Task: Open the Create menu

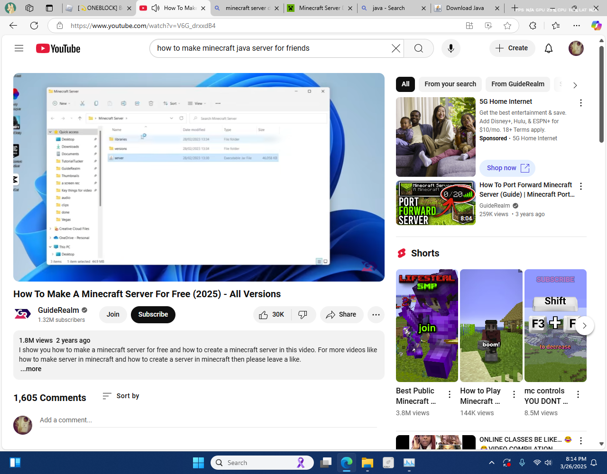Action: 512,48
